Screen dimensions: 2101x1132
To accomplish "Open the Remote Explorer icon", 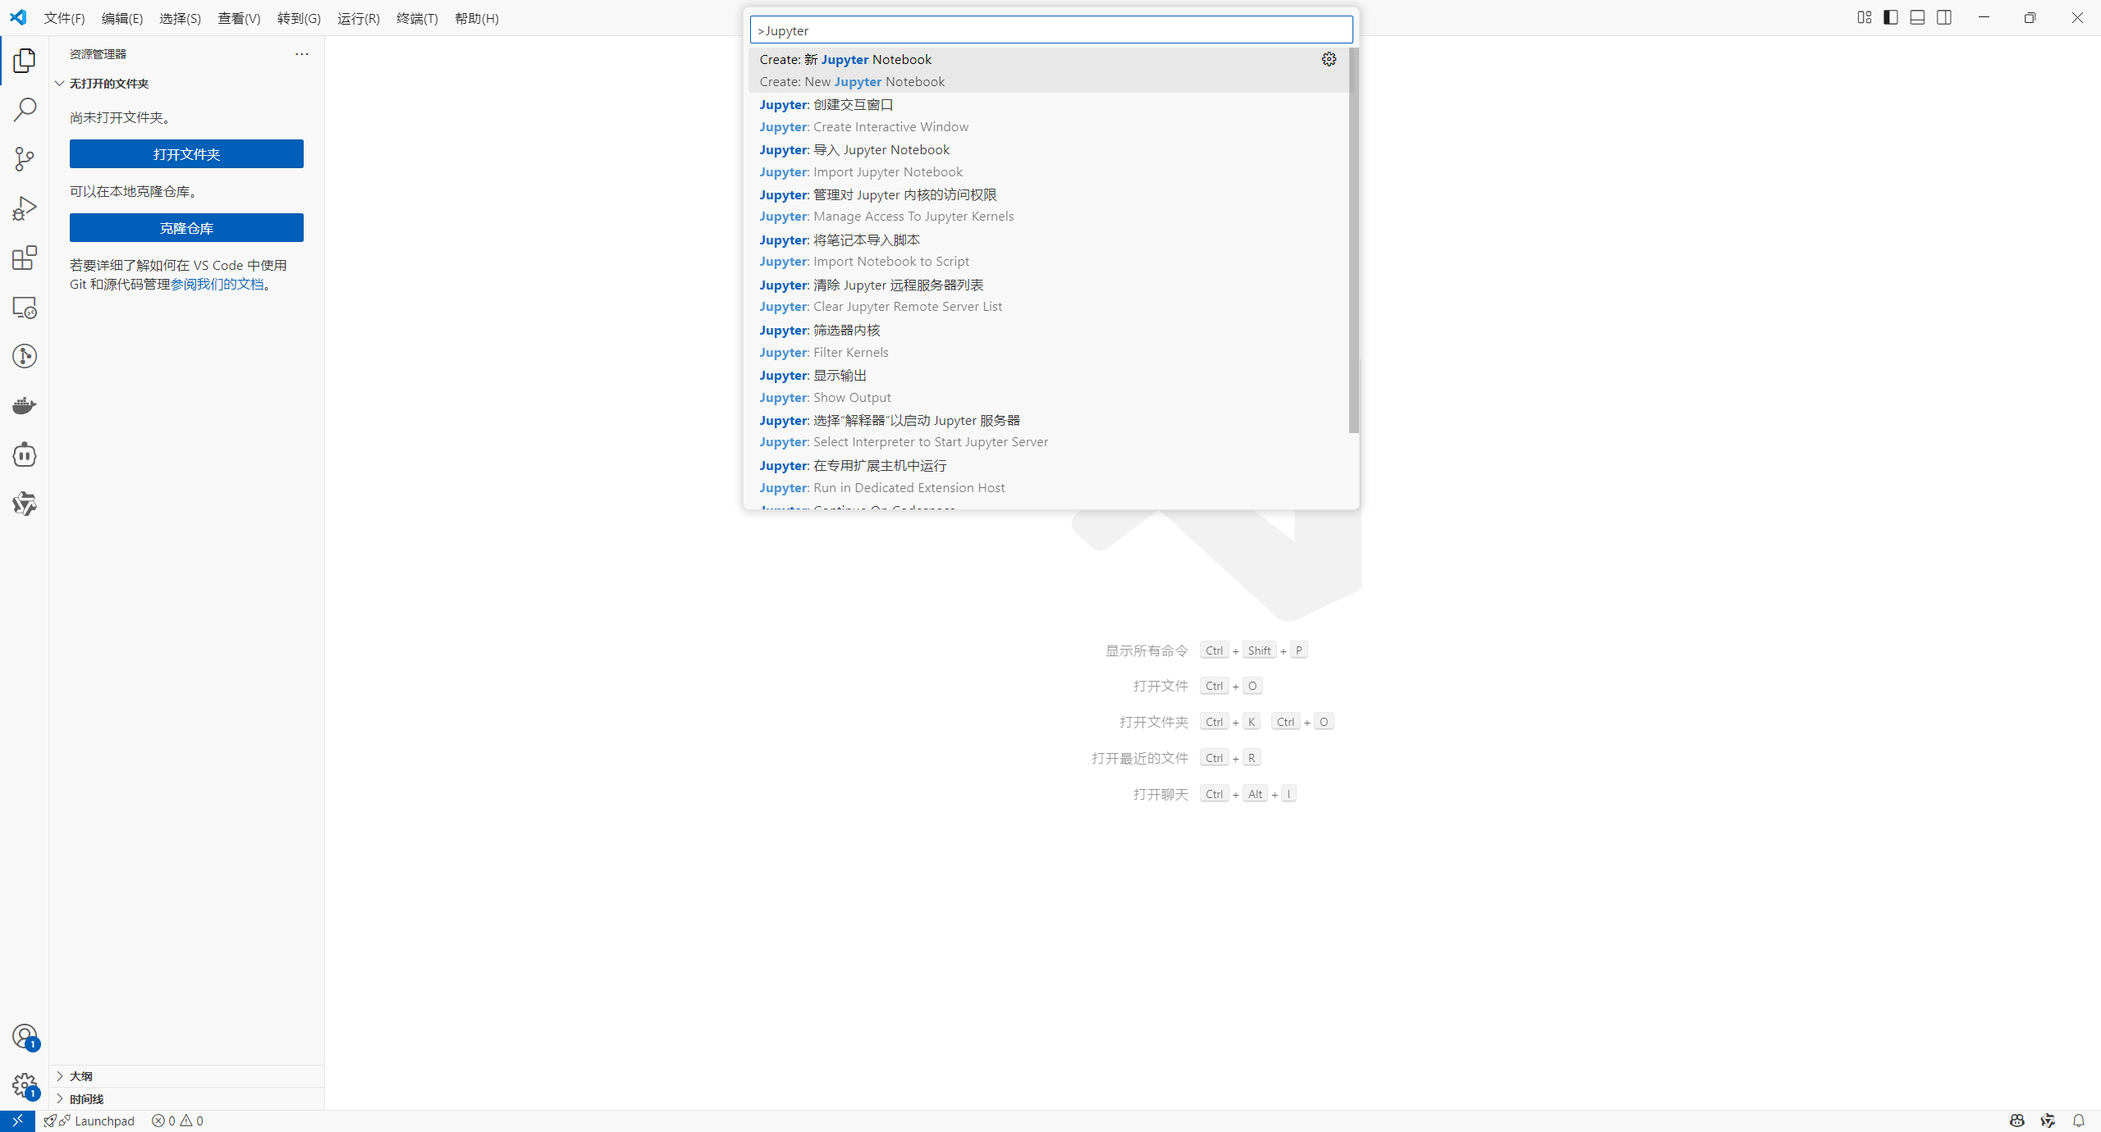I will click(x=25, y=307).
